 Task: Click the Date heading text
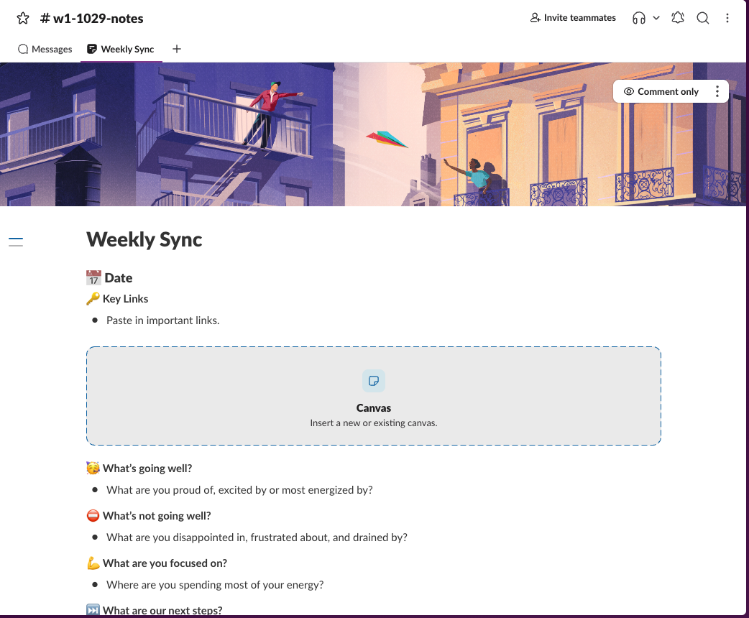click(119, 278)
